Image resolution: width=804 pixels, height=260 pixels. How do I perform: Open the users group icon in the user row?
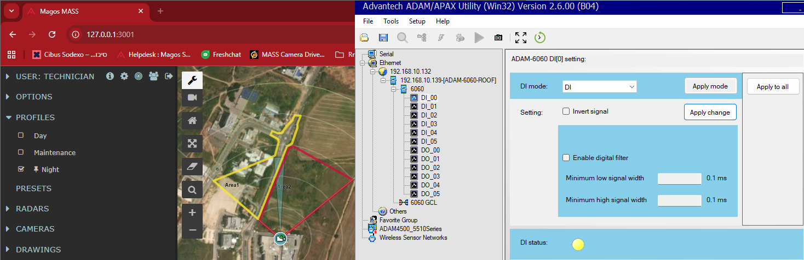pyautogui.click(x=153, y=76)
